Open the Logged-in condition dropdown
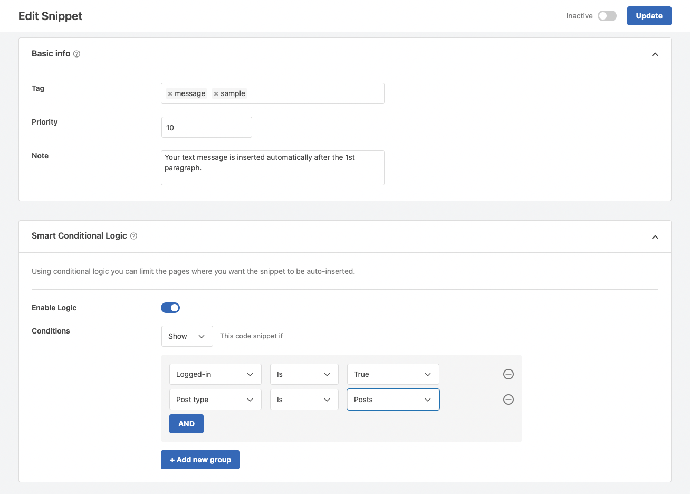Image resolution: width=690 pixels, height=494 pixels. tap(215, 374)
